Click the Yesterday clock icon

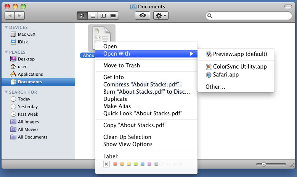coord(13,107)
